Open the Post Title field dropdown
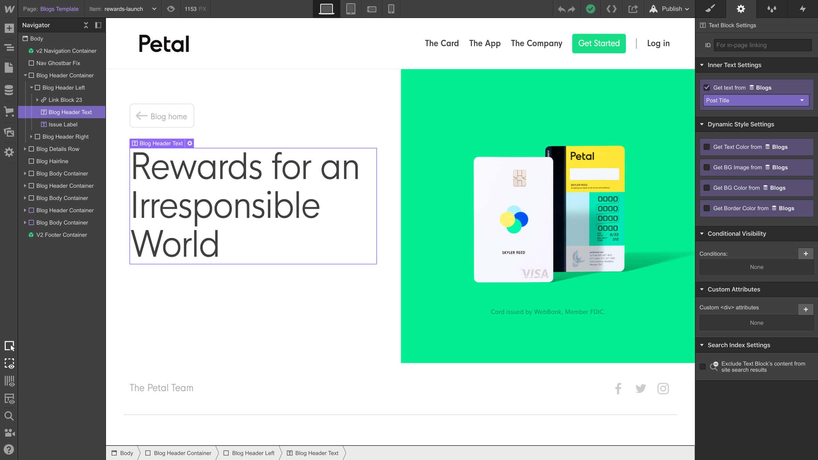Image resolution: width=818 pixels, height=460 pixels. pyautogui.click(x=756, y=101)
